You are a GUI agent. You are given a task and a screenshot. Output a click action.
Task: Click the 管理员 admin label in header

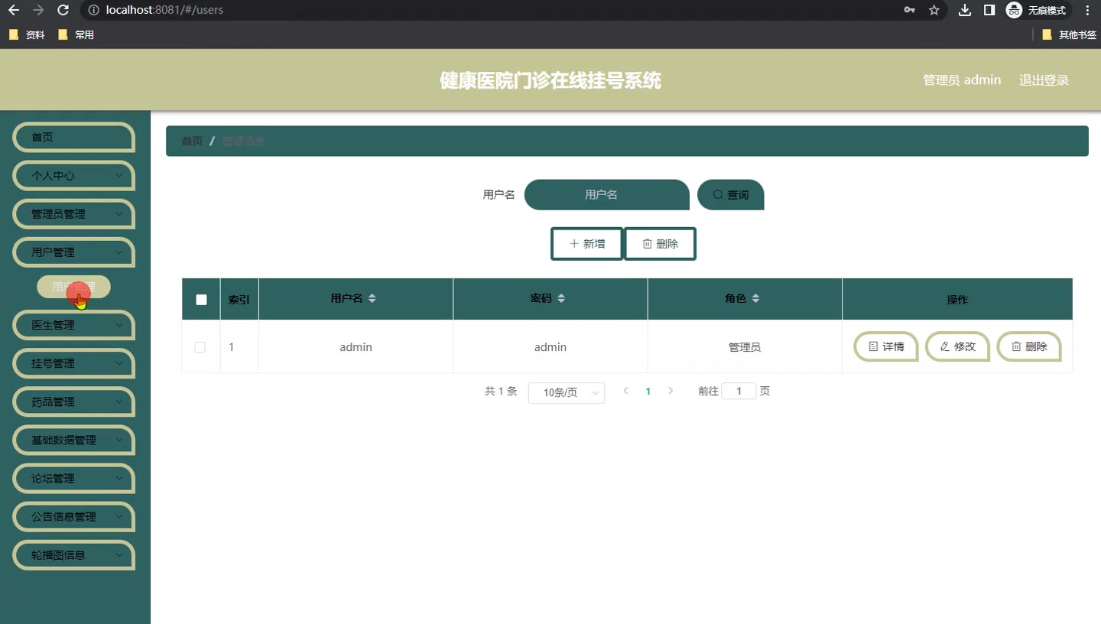(962, 80)
